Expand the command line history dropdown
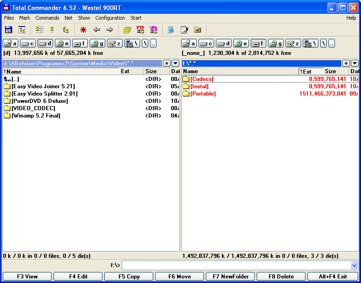The image size is (361, 283). click(x=354, y=266)
